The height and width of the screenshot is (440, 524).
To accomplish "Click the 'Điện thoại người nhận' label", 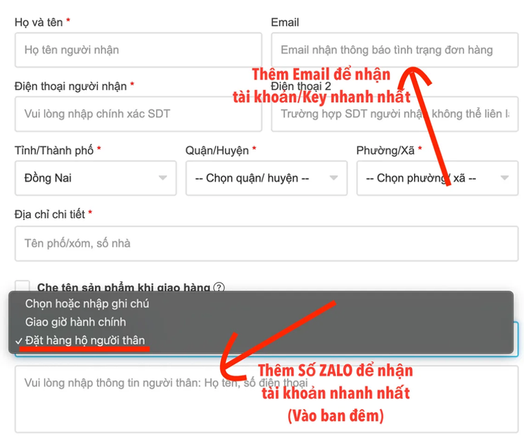I will pos(71,86).
